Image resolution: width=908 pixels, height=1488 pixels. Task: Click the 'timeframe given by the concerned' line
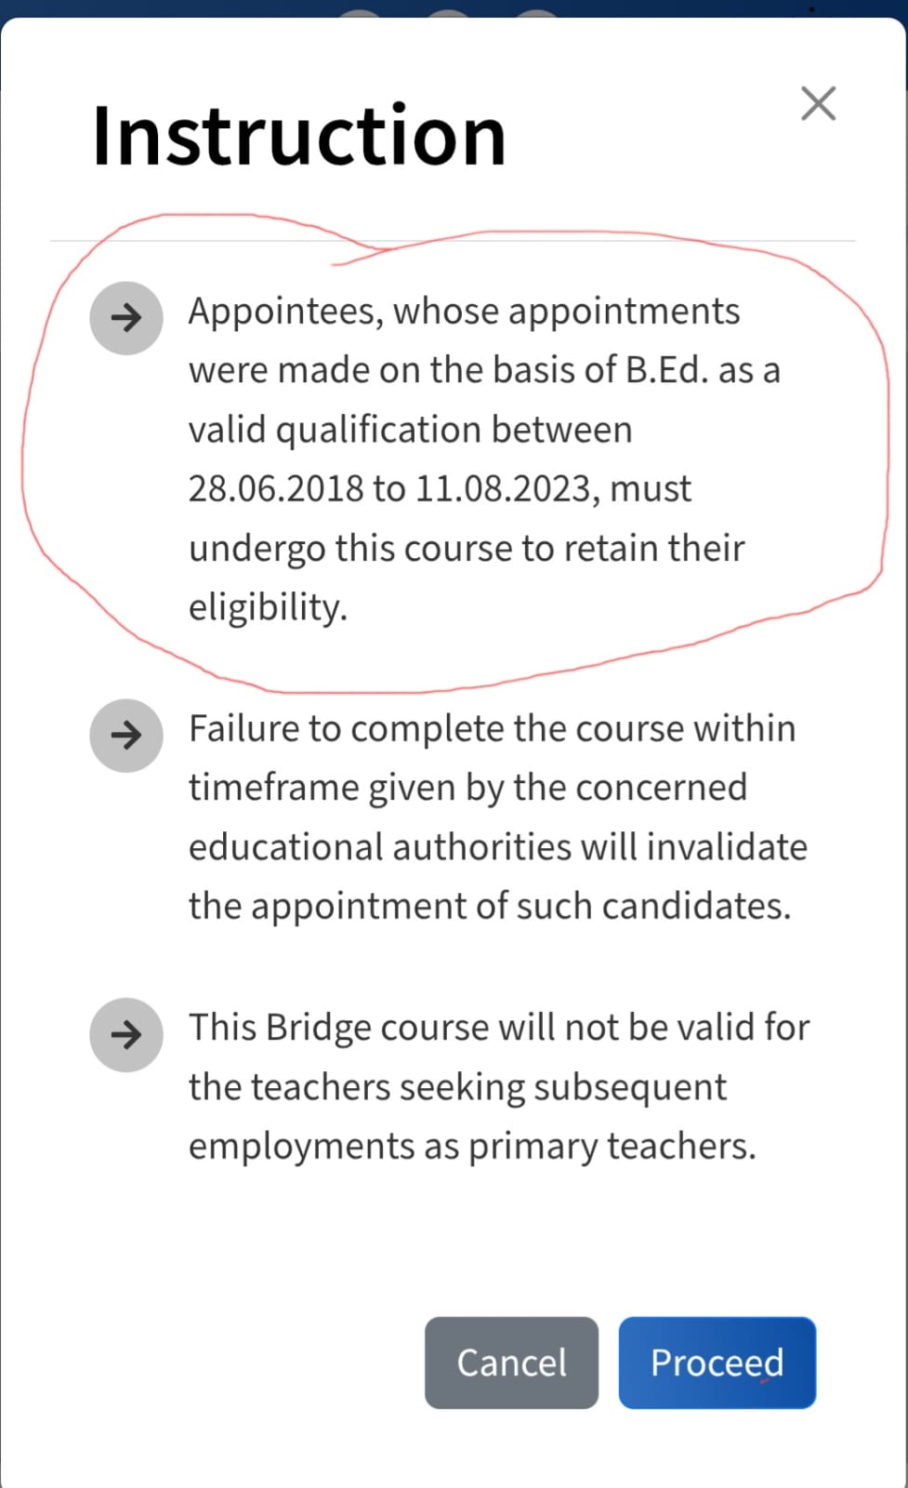(467, 789)
